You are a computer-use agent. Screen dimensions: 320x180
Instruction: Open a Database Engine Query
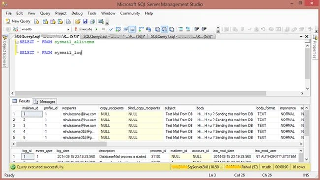tap(36, 21)
